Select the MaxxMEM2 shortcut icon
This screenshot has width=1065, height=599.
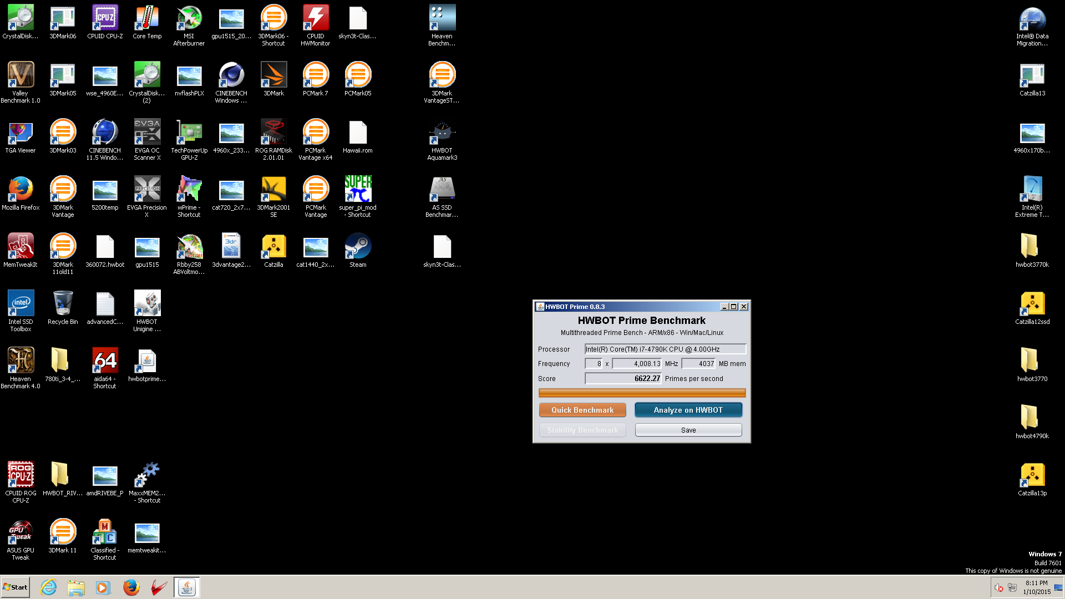click(147, 483)
